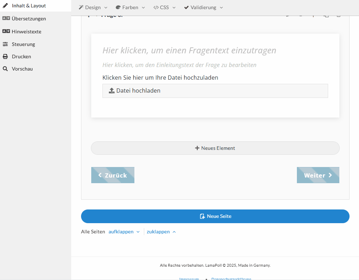Open Hinweistexte in the sidebar

[26, 32]
